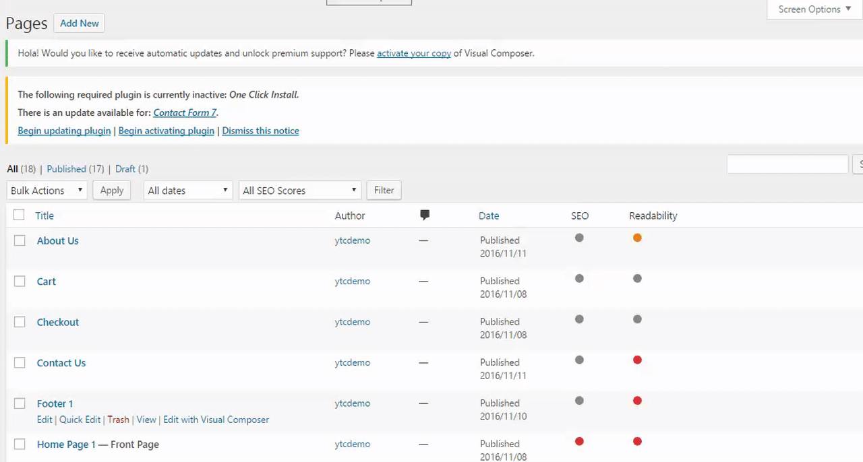Check the select-all checkbox in table header
Screen dimensions: 863x462
click(x=19, y=215)
